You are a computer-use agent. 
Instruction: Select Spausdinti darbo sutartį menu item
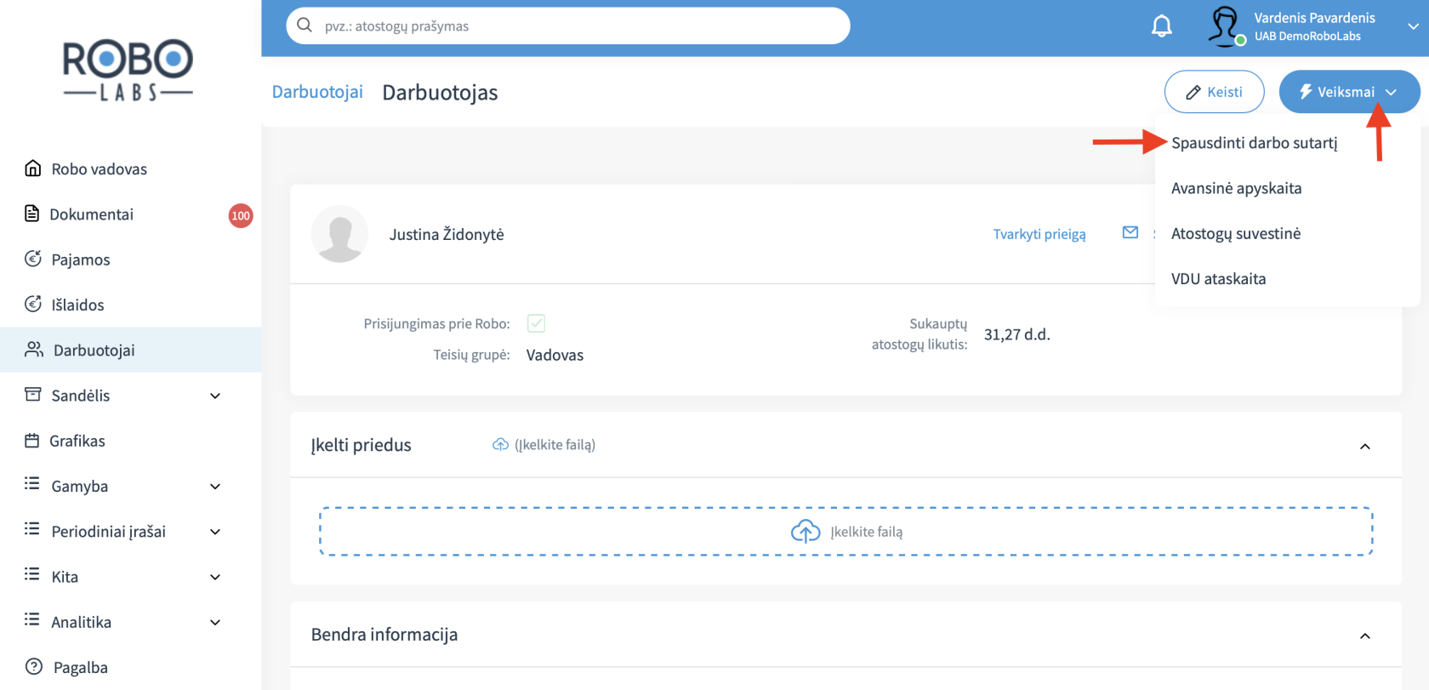[1254, 143]
